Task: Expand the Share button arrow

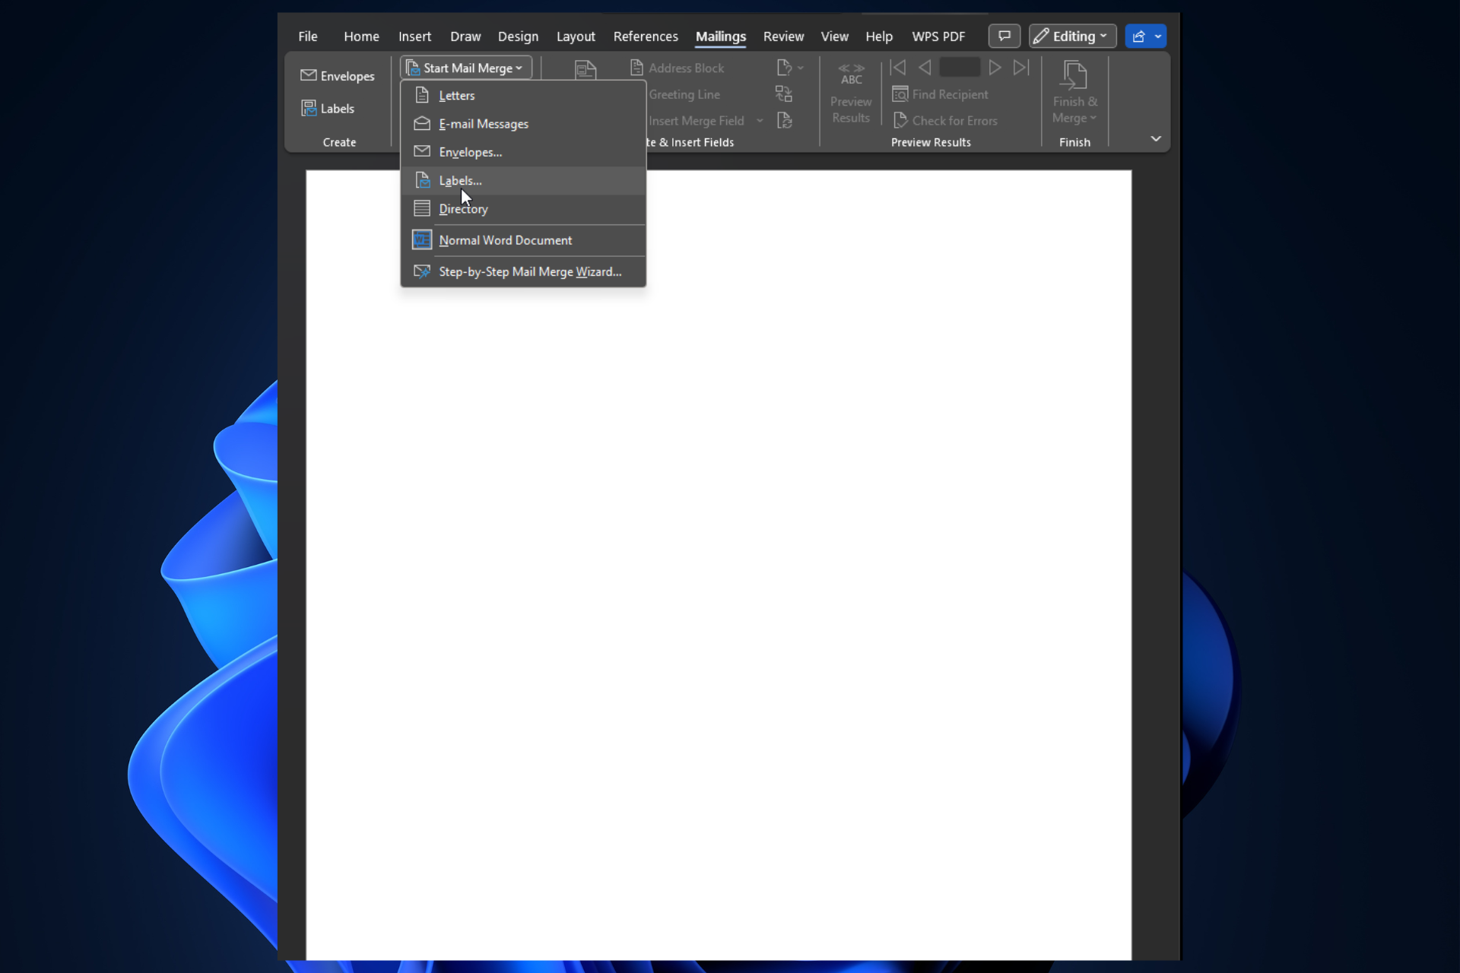Action: [1158, 36]
